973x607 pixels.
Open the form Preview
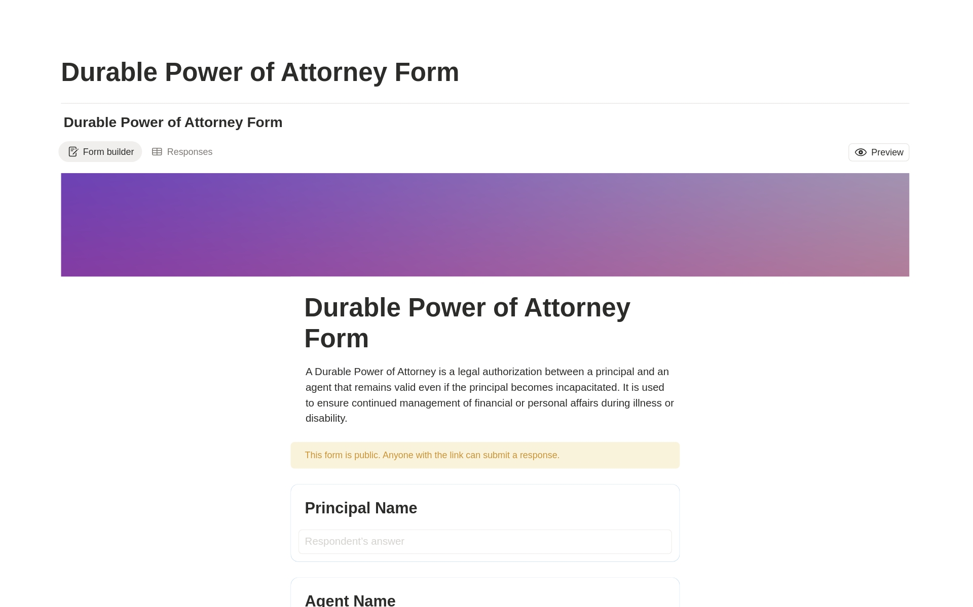[878, 152]
